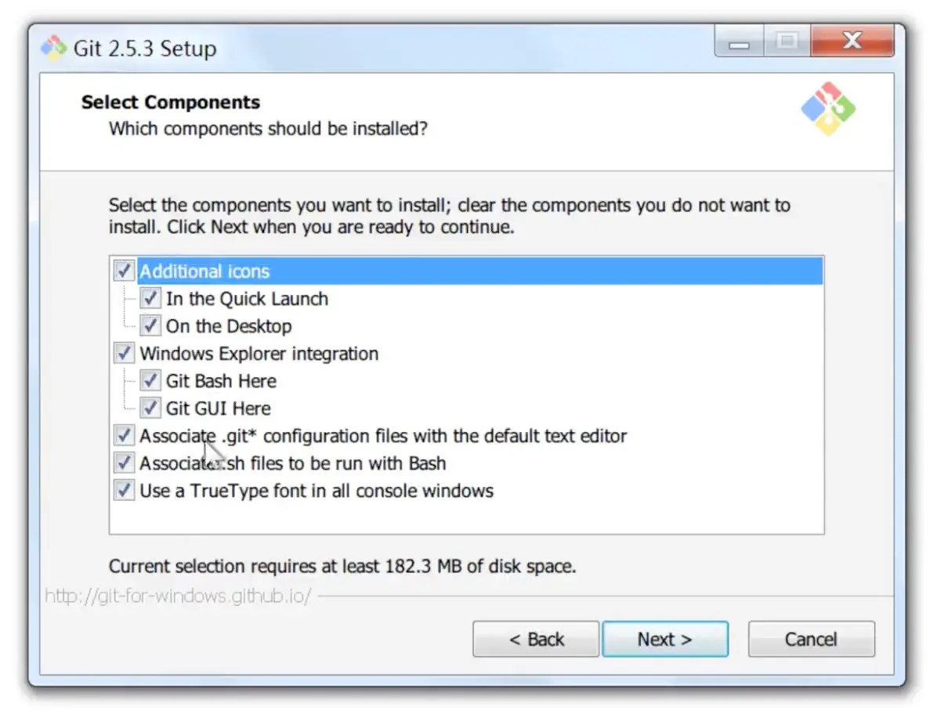Disable .git* configuration files association checkbox
Image resolution: width=937 pixels, height=717 pixels.
124,436
